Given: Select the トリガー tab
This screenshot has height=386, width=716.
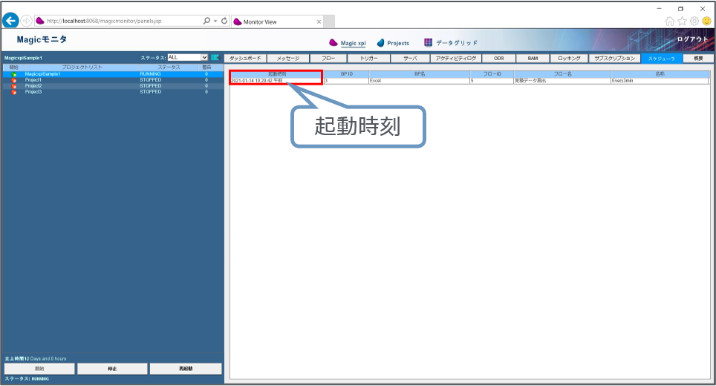Looking at the screenshot, I should point(368,58).
